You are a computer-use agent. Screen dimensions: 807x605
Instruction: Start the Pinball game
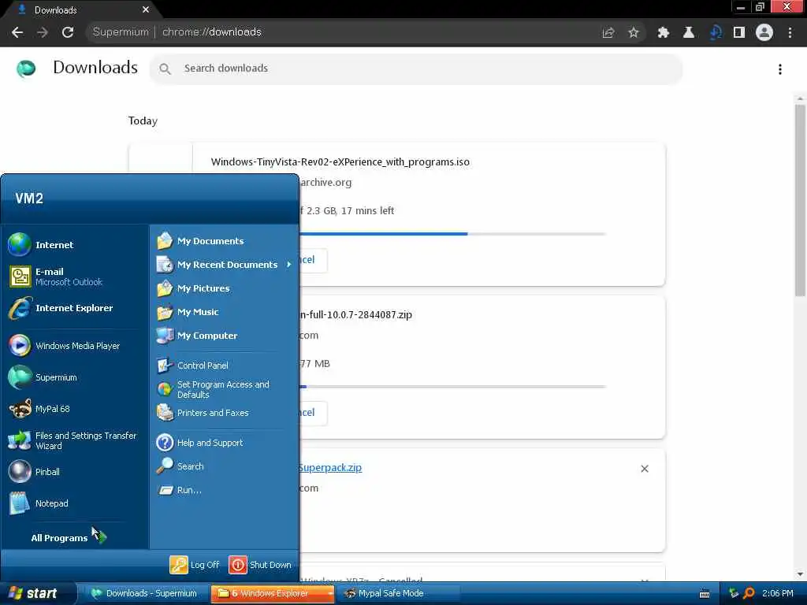(x=35, y=472)
